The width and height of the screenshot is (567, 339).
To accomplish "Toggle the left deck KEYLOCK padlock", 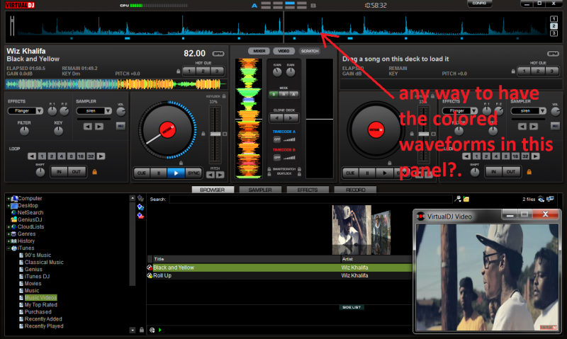I will pyautogui.click(x=224, y=96).
